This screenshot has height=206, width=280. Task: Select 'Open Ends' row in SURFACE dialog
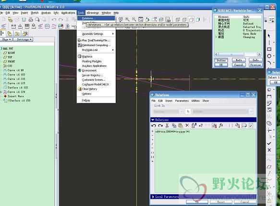coord(238,34)
